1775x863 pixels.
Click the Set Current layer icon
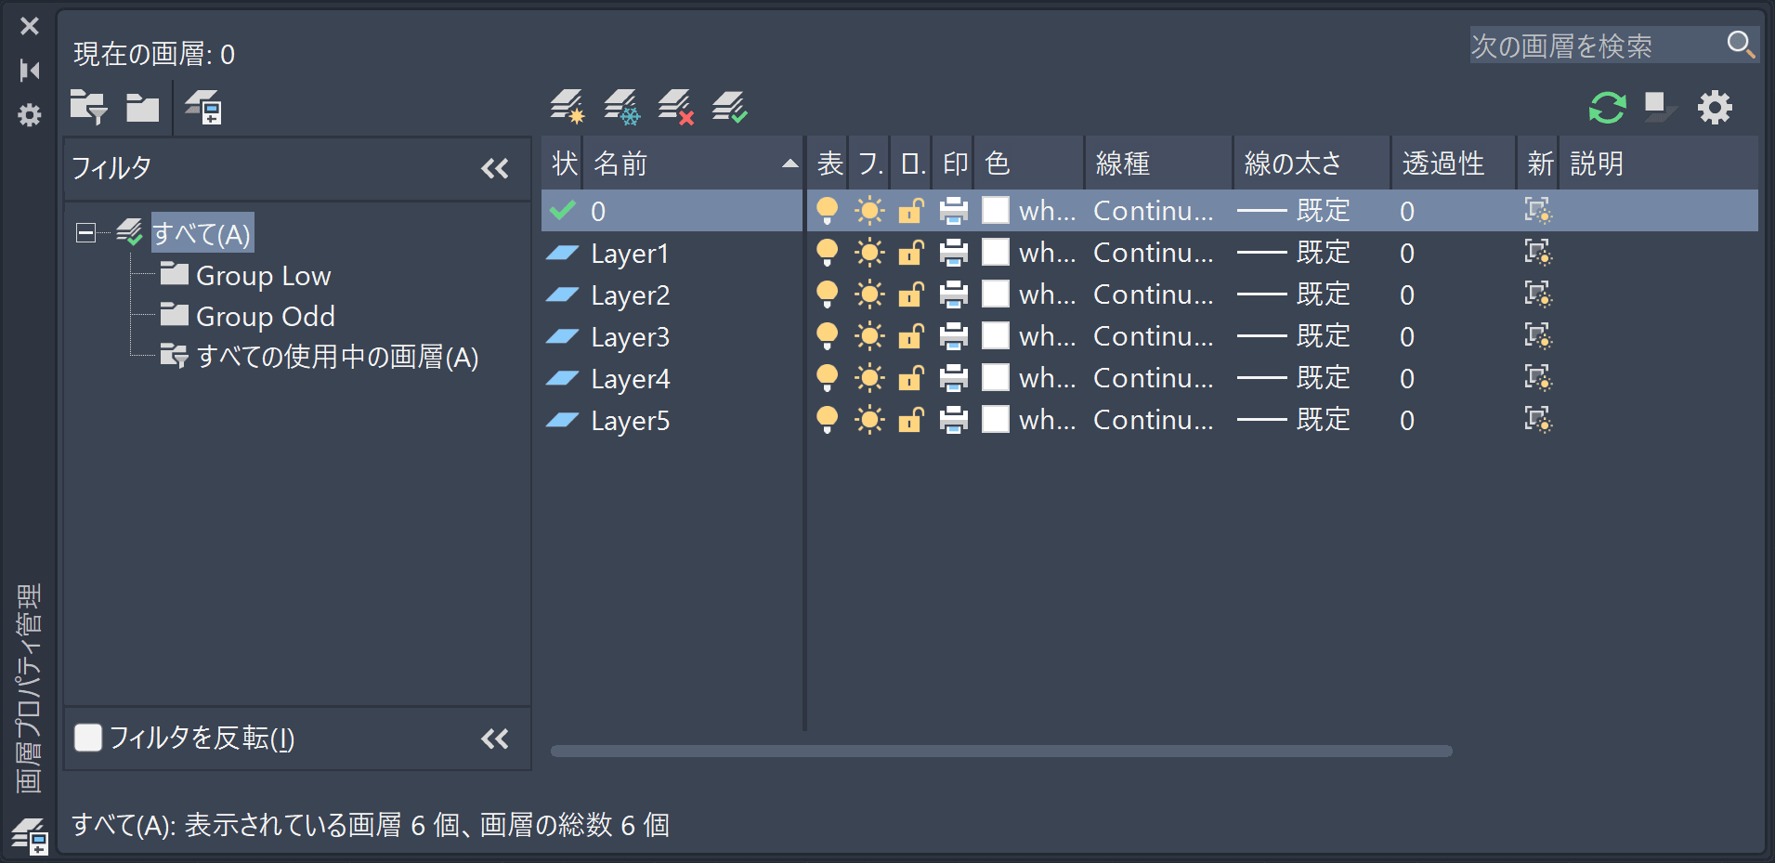[730, 108]
